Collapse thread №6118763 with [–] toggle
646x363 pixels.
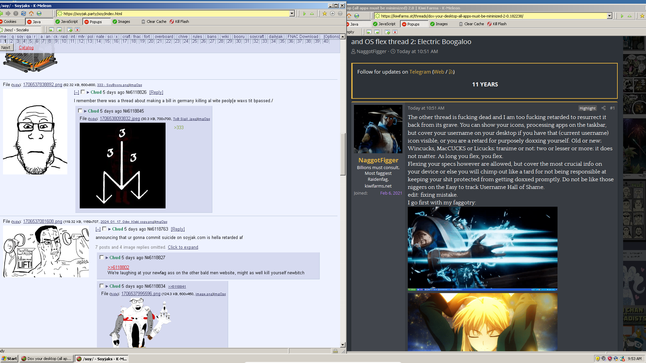(x=98, y=229)
